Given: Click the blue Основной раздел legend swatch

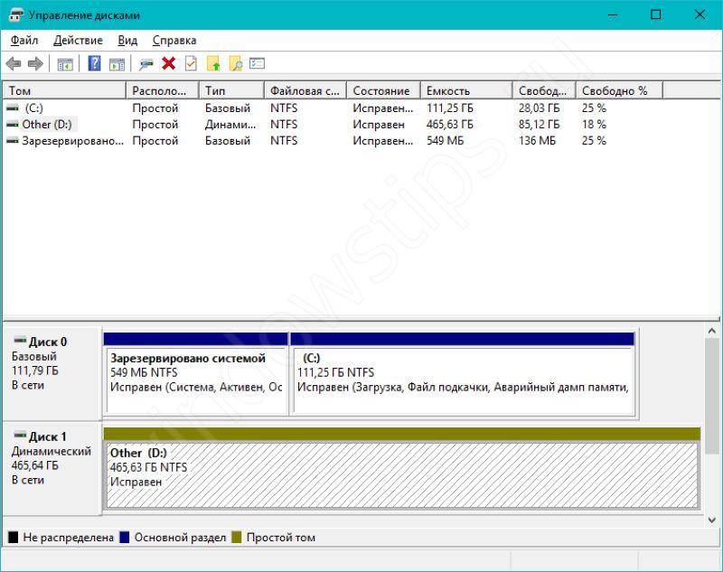Looking at the screenshot, I should pyautogui.click(x=125, y=537).
